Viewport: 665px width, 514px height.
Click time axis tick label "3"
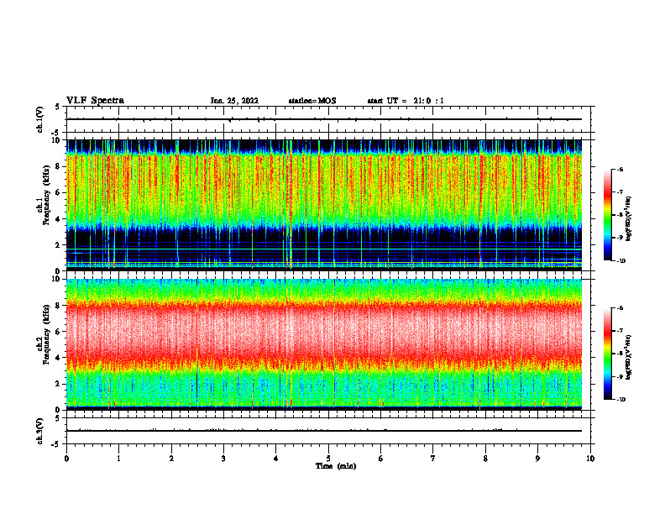(223, 459)
